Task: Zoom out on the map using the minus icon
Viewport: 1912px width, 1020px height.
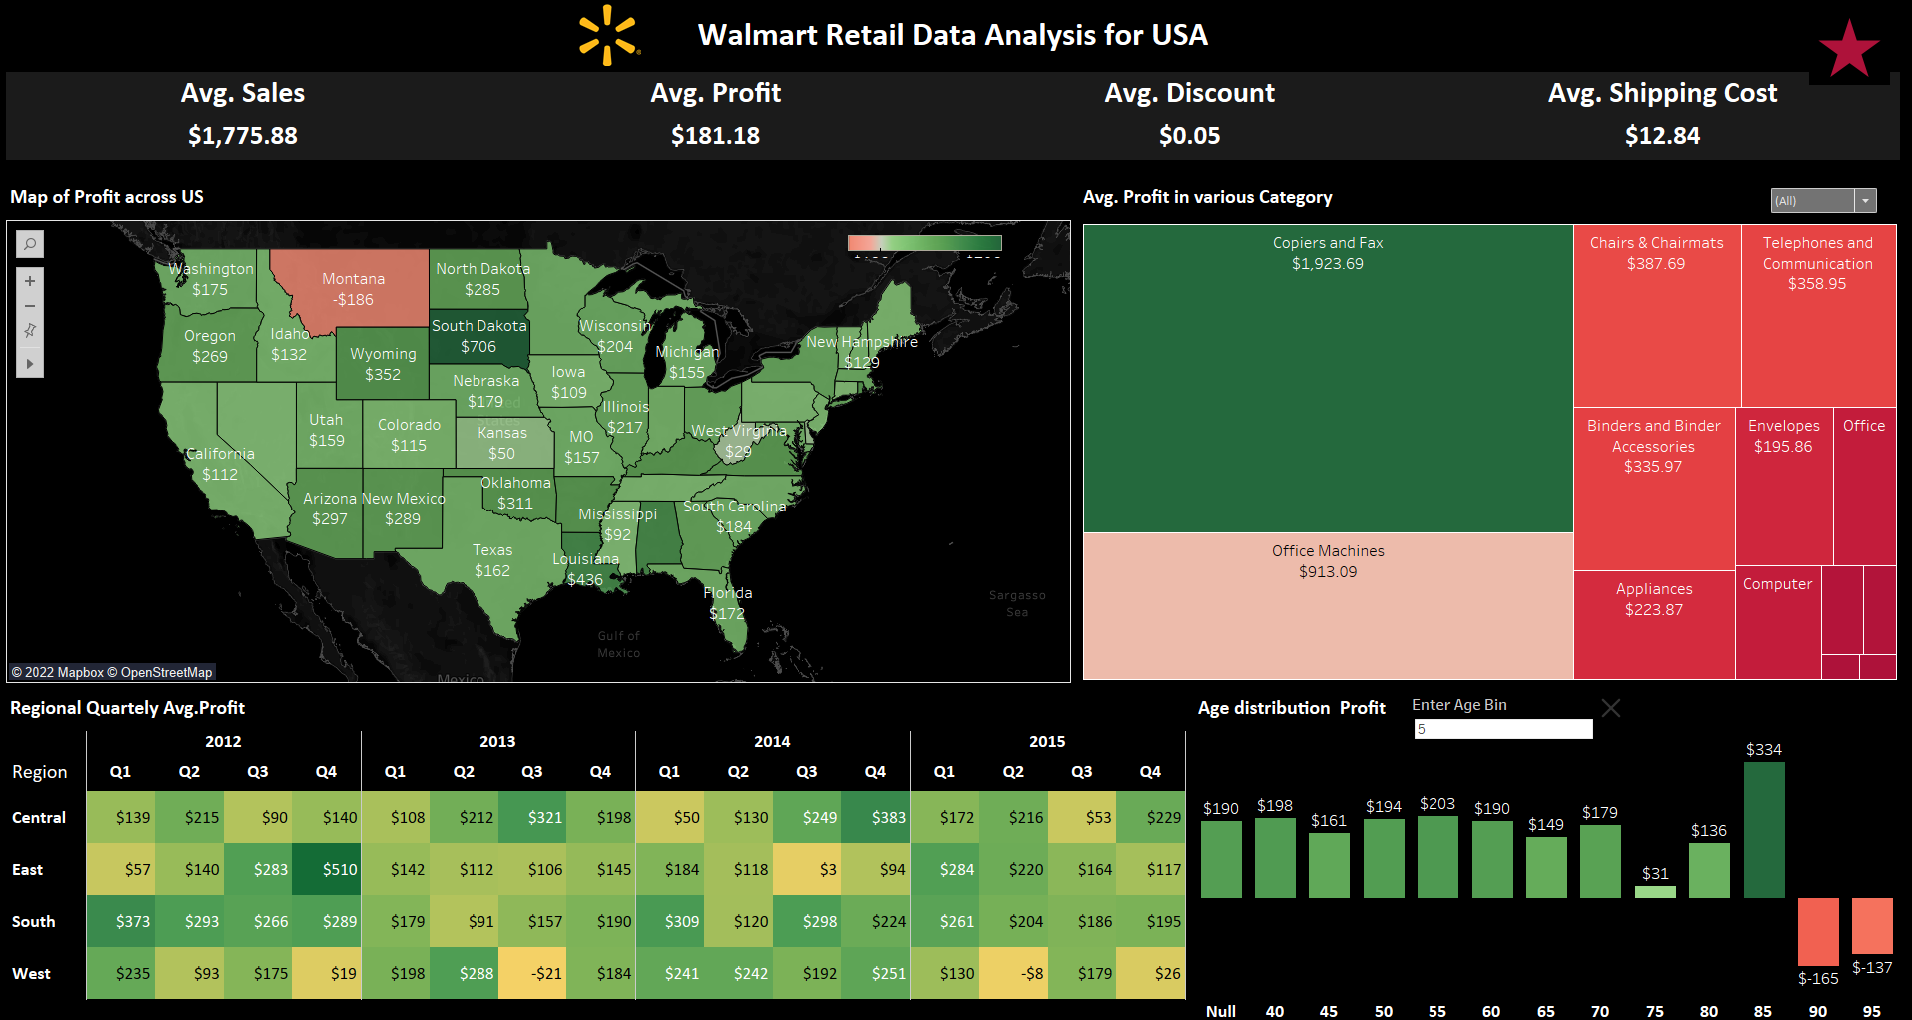Action: (x=29, y=306)
